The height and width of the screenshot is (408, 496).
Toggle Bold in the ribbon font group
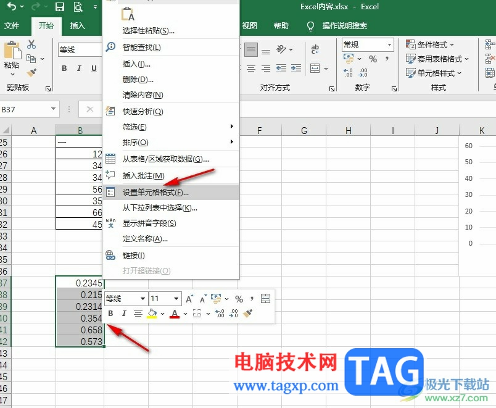point(65,69)
